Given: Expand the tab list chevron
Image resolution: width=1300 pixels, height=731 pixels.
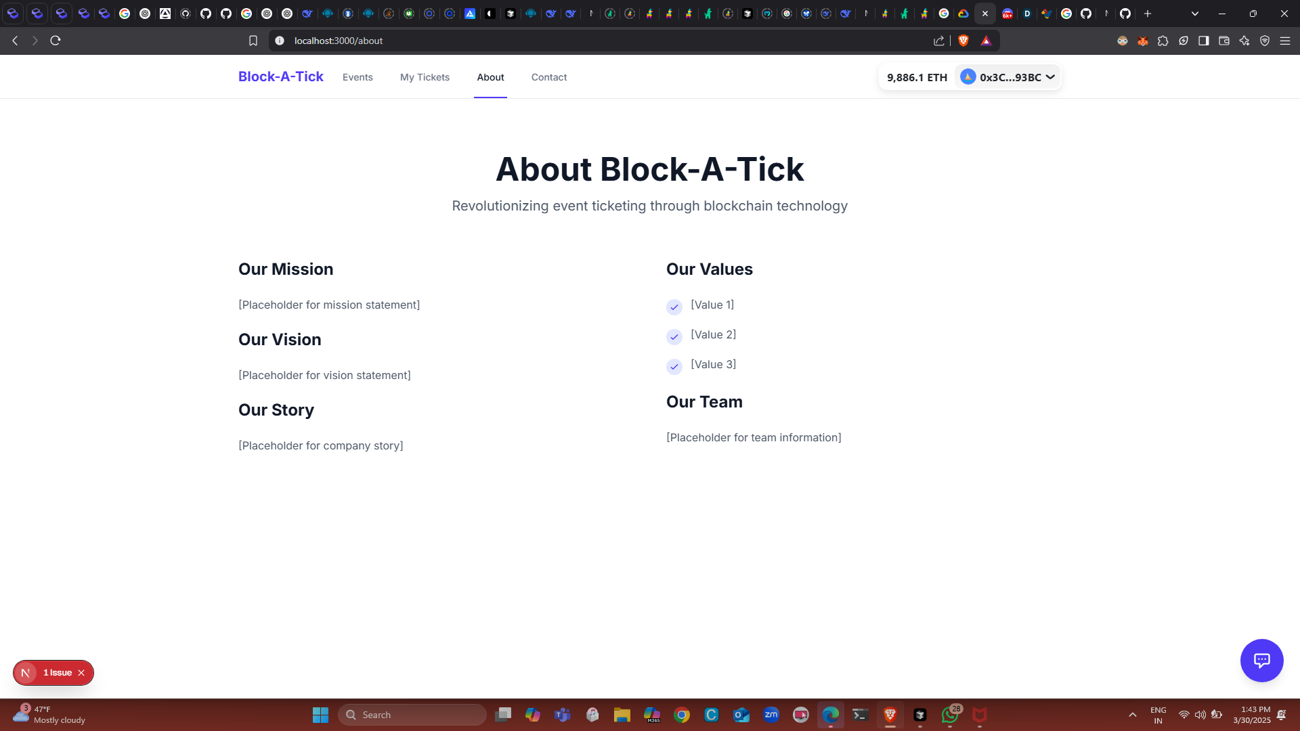Looking at the screenshot, I should tap(1195, 14).
